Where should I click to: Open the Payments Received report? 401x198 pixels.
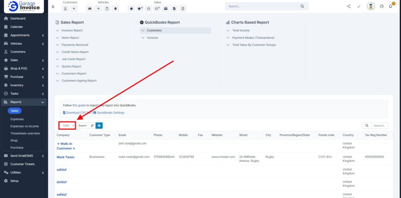[75, 45]
